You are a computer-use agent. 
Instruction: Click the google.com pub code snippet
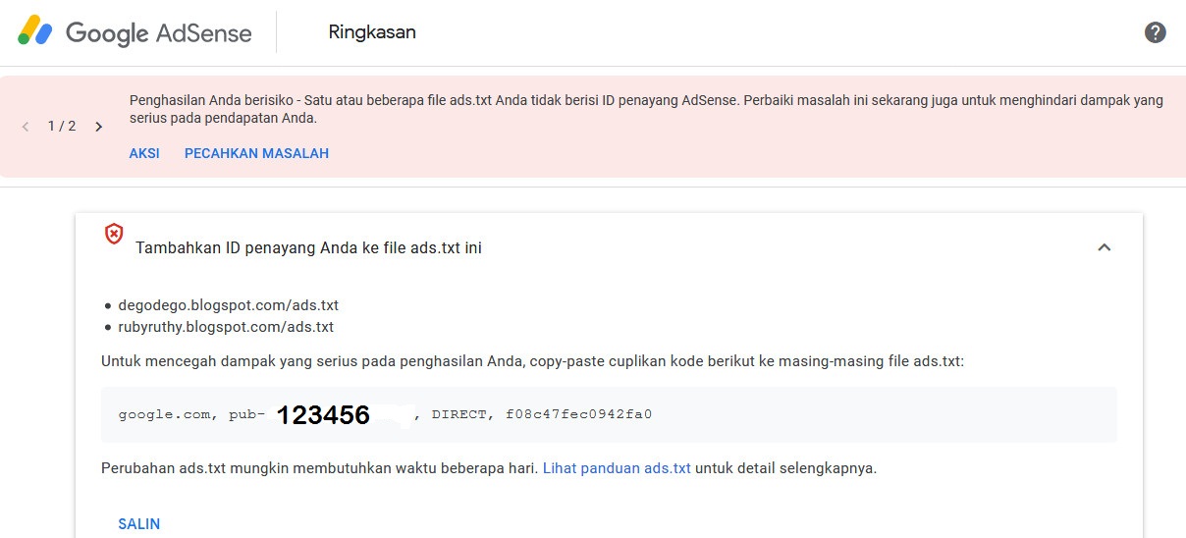click(x=609, y=414)
